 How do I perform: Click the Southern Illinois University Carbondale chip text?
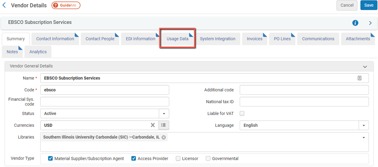pos(101,137)
